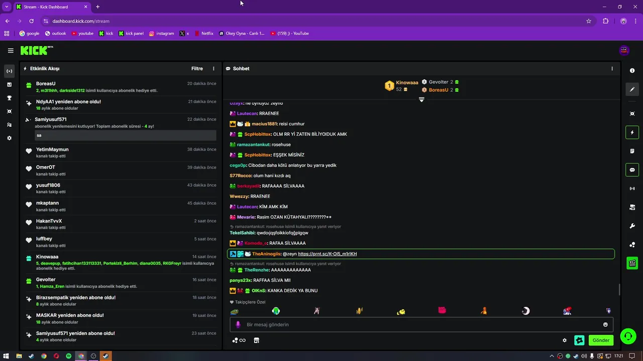This screenshot has height=361, width=643.
Task: Bookmark this page with the star icon
Action: (589, 21)
